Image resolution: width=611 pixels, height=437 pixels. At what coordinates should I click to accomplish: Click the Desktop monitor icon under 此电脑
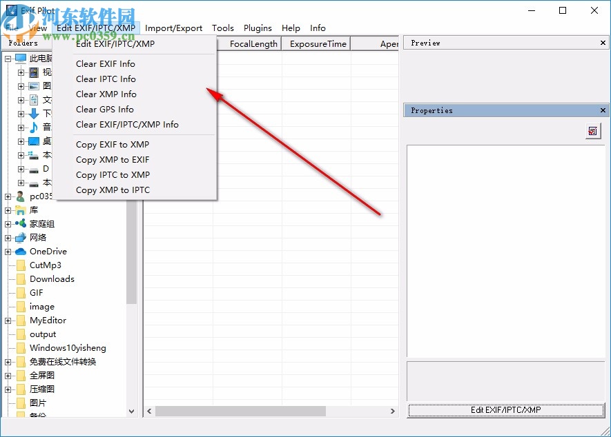[x=32, y=141]
